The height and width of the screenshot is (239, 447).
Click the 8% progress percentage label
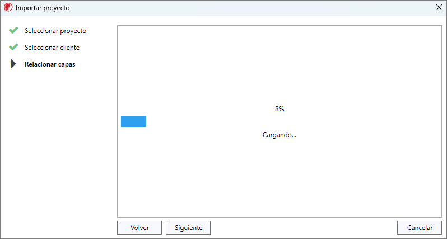click(x=280, y=109)
